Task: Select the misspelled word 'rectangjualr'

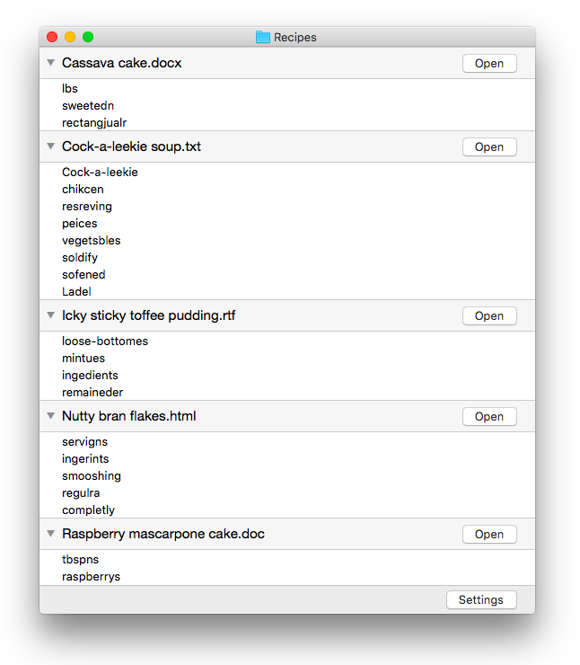Action: (94, 122)
